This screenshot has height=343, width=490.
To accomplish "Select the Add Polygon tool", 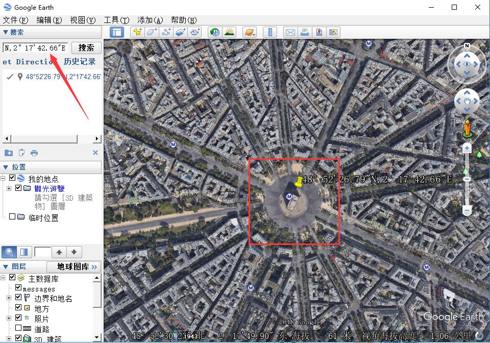I will click(x=151, y=32).
